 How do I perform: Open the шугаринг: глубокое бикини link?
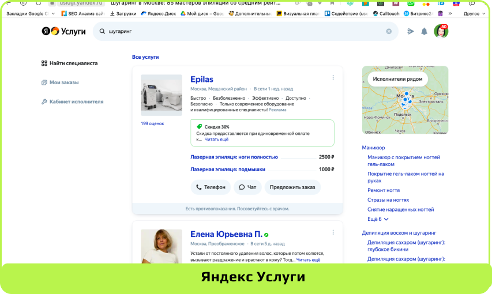pyautogui.click(x=406, y=246)
